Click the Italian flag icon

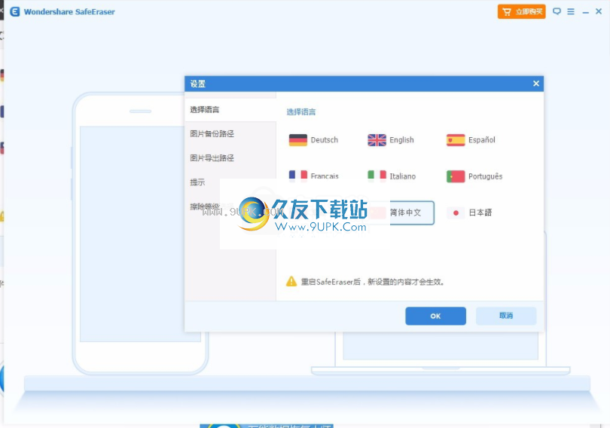click(x=377, y=176)
